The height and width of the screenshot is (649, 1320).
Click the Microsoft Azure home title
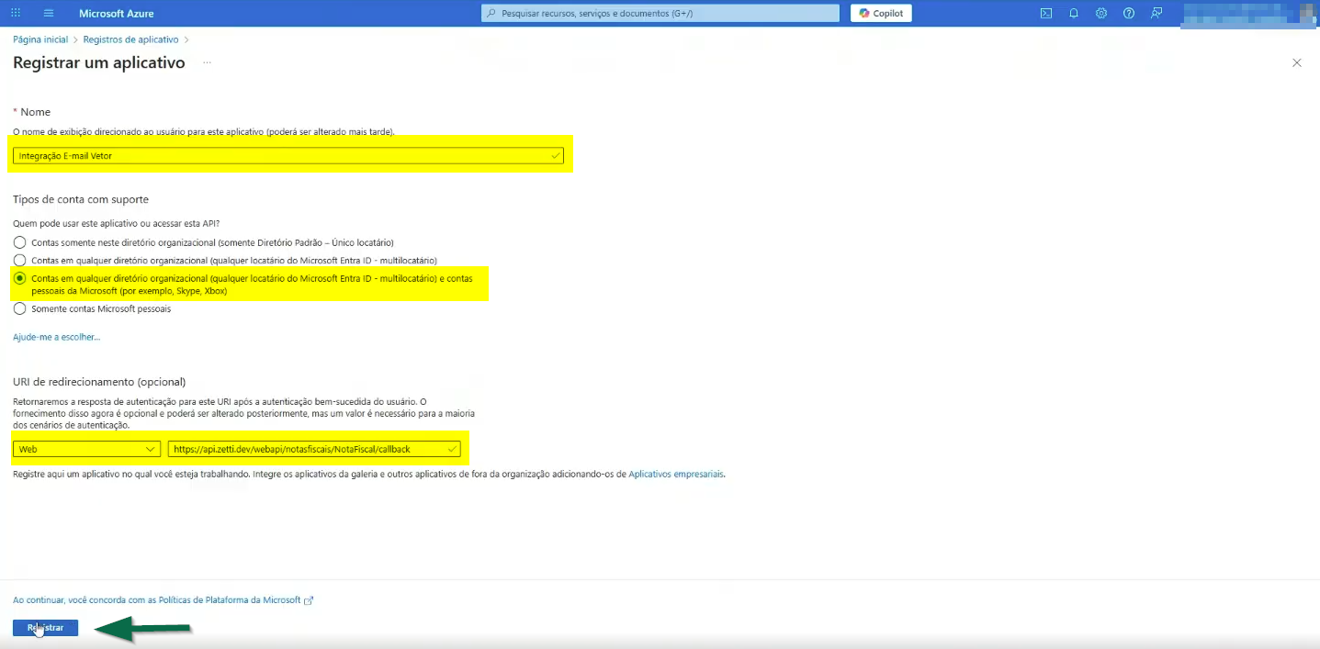(117, 13)
